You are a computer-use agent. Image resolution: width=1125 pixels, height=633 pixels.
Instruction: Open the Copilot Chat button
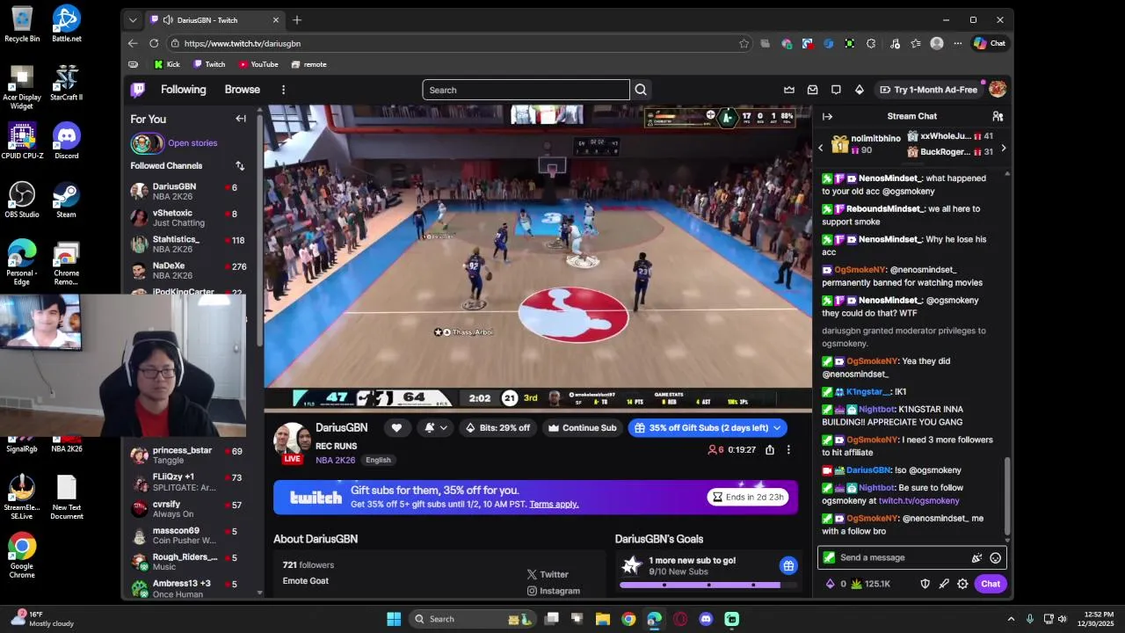(989, 43)
